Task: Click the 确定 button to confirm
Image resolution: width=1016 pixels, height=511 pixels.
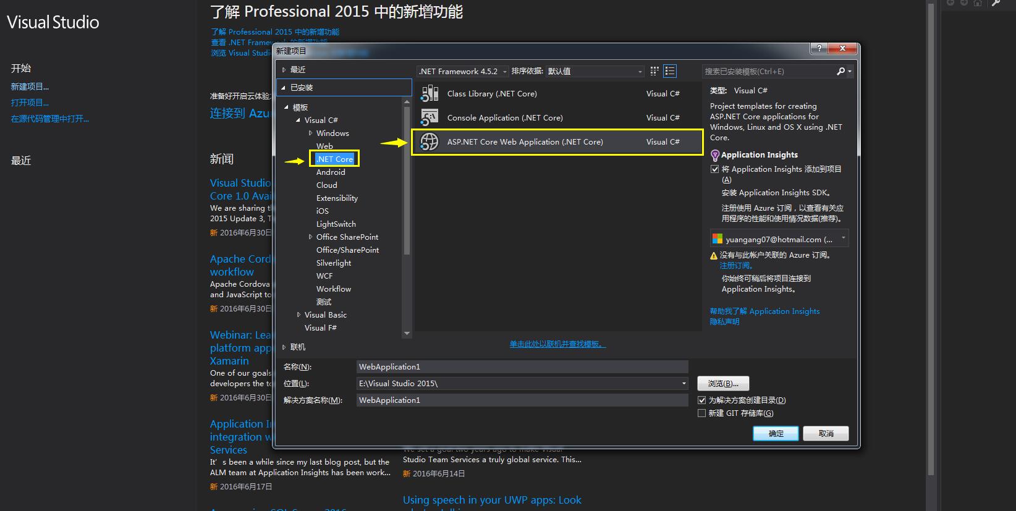Action: pyautogui.click(x=776, y=434)
